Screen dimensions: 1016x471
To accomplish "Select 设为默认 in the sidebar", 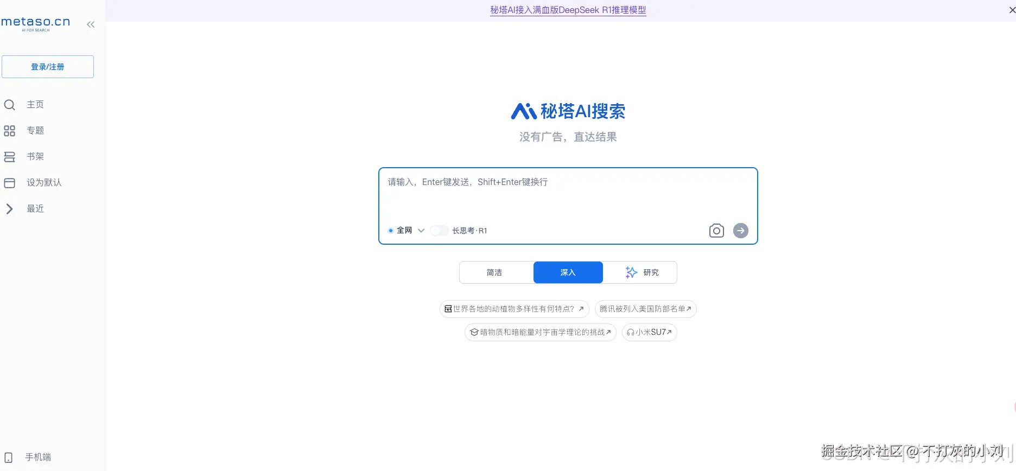I will tap(44, 183).
